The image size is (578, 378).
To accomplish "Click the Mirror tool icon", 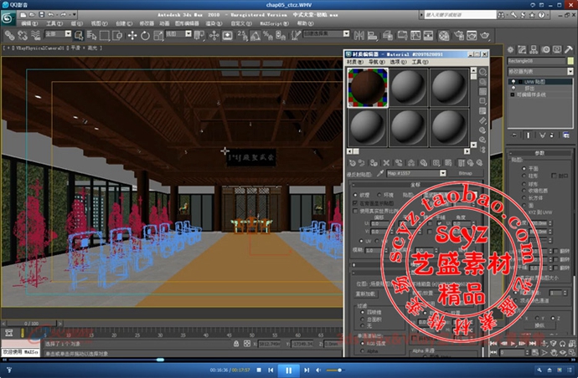I will tap(359, 35).
